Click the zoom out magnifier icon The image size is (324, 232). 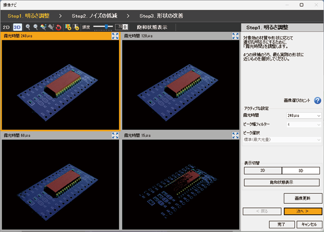tap(35, 27)
